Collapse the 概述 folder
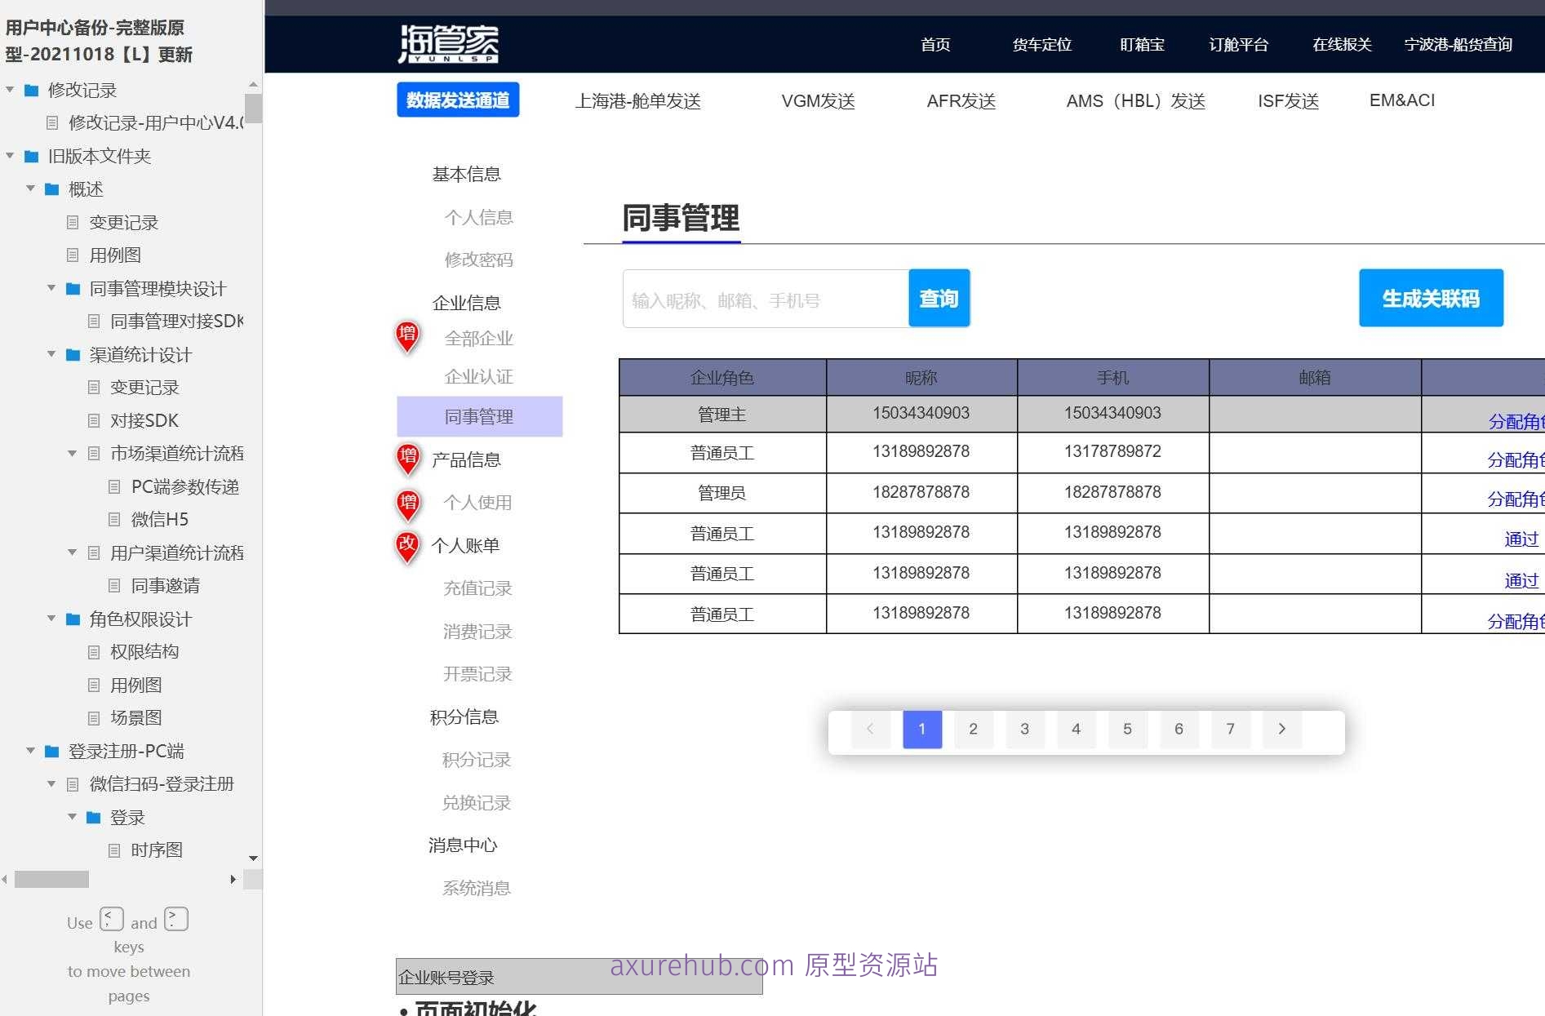Viewport: 1545px width, 1016px height. tap(30, 189)
